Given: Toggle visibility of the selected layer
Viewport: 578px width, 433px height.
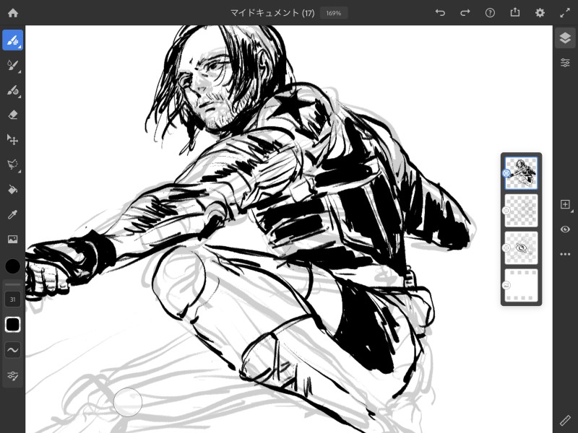Looking at the screenshot, I should tap(565, 229).
